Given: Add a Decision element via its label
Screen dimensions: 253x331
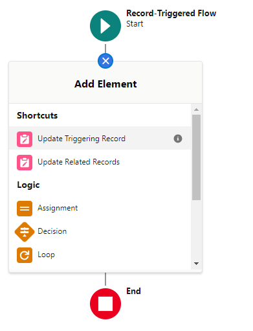Looking at the screenshot, I should coord(52,231).
